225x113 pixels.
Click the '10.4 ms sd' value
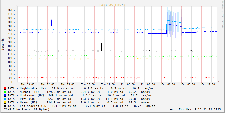[x=116, y=95]
